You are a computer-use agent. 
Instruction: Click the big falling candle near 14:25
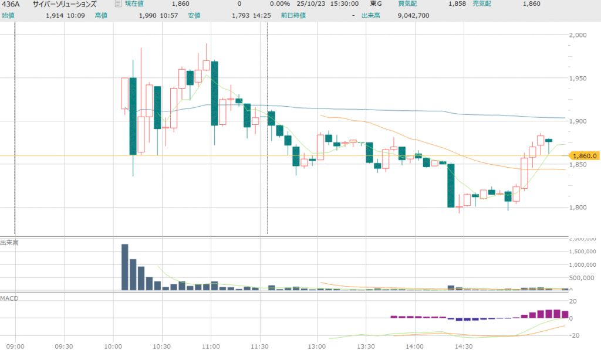(451, 185)
